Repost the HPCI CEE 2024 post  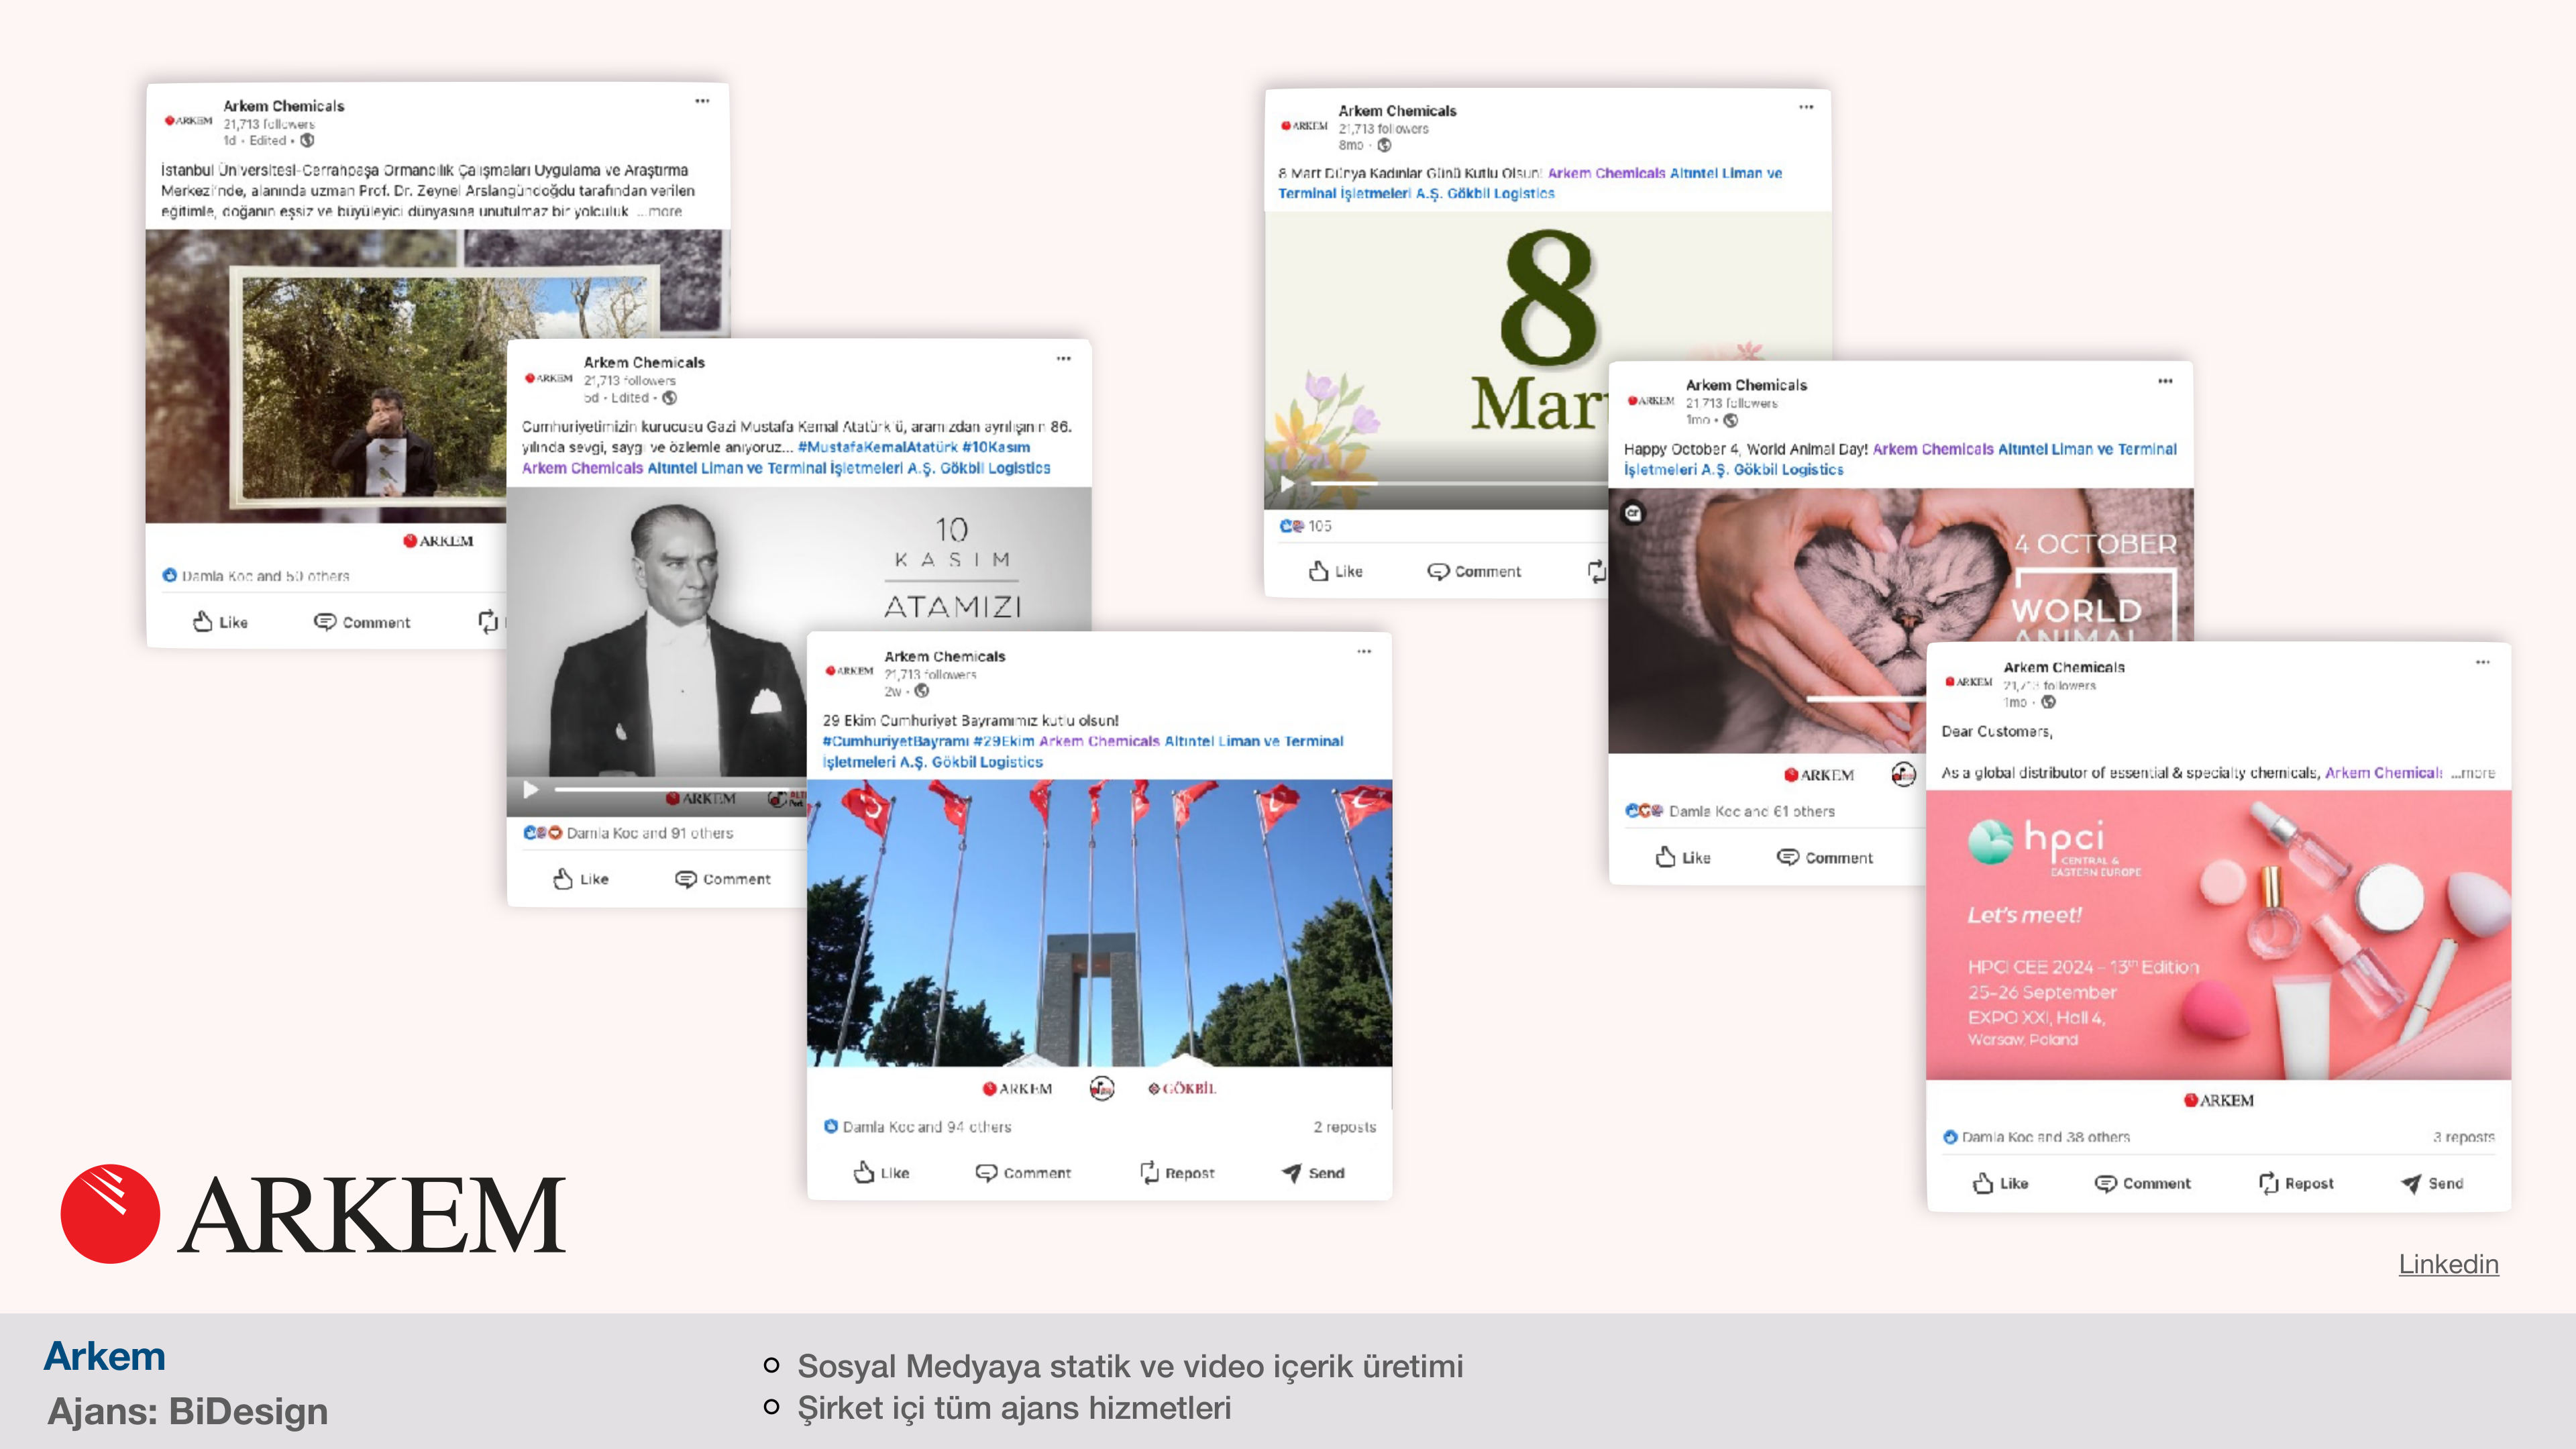point(2296,1183)
